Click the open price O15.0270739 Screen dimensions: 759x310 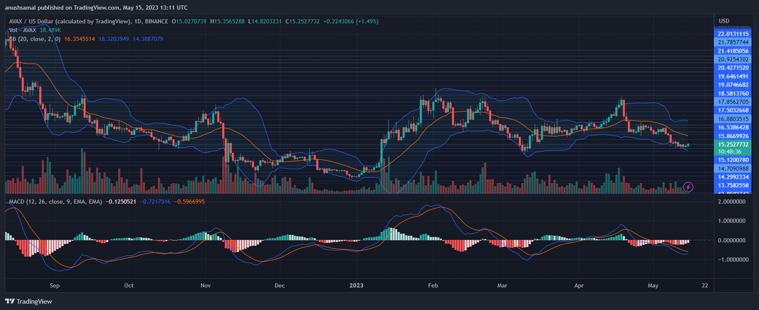pos(189,21)
